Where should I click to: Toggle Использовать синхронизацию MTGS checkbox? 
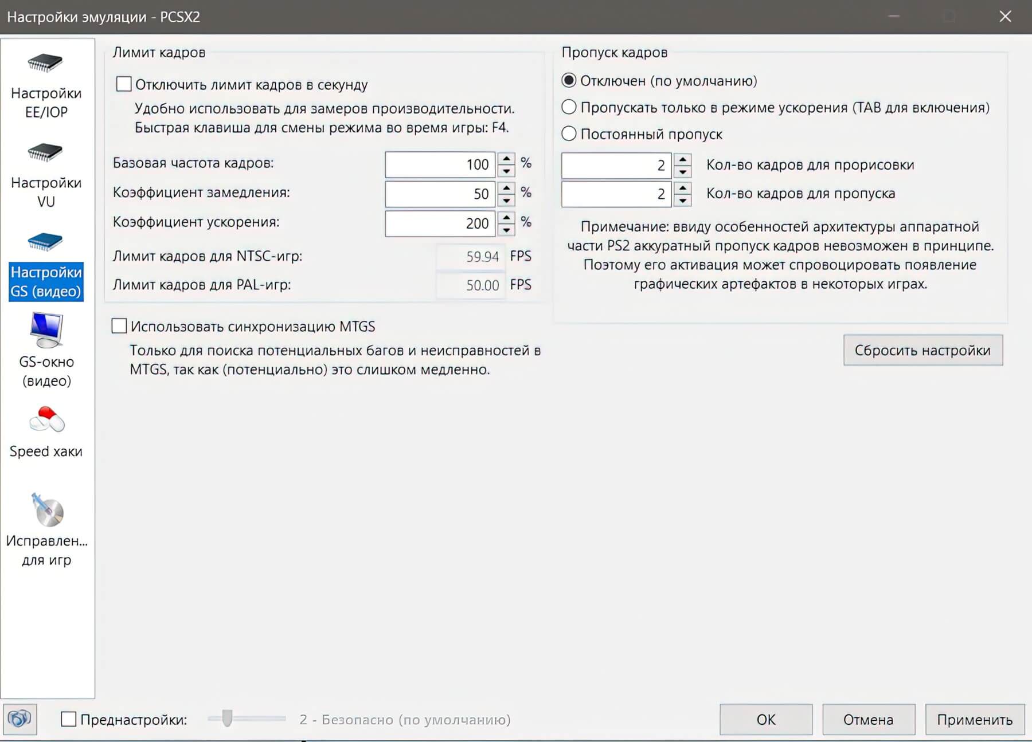119,326
